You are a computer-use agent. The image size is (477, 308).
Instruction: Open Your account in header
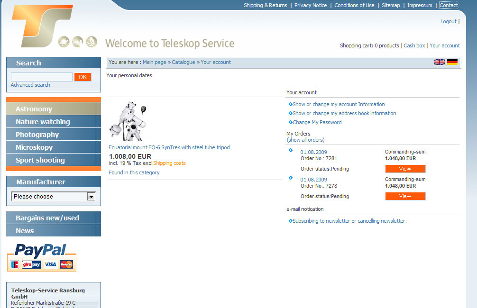[x=445, y=45]
